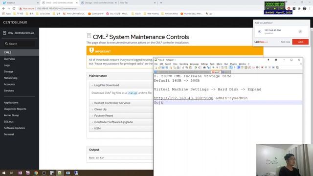This screenshot has height=176, width=313.
Task: Open the Language menu in Notepad++
Action: [x=194, y=64]
